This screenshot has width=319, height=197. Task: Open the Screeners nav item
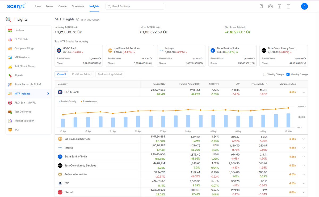pos(78,6)
